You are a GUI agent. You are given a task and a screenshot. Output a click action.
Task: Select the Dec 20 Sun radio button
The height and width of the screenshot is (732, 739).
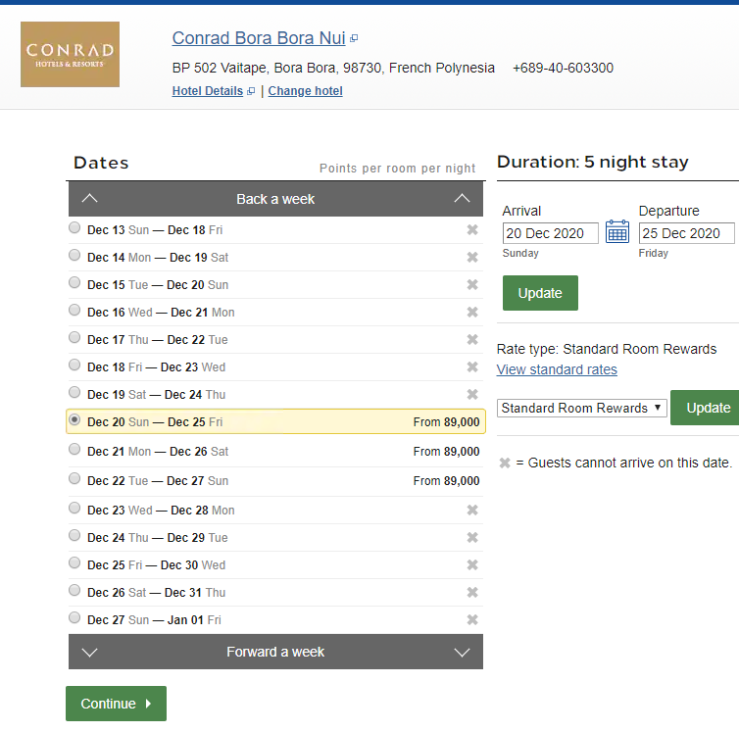coord(74,419)
